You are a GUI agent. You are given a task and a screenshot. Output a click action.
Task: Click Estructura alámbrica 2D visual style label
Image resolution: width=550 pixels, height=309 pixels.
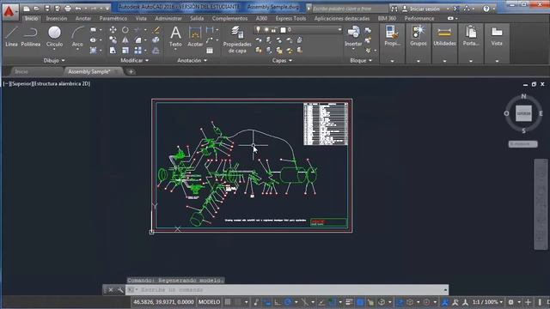pyautogui.click(x=62, y=84)
